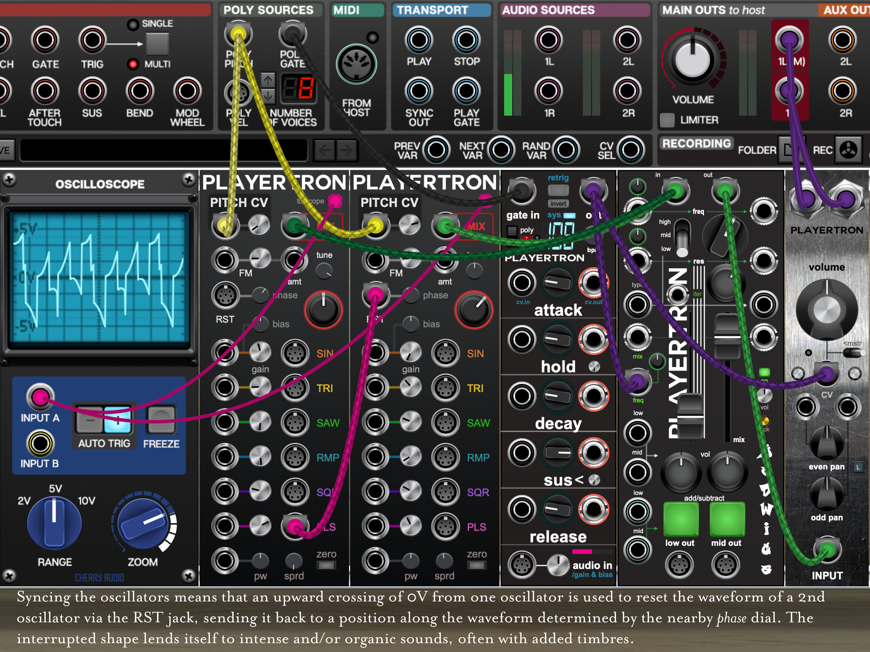
Task: Click the next preset right arrow
Action: pos(346,150)
